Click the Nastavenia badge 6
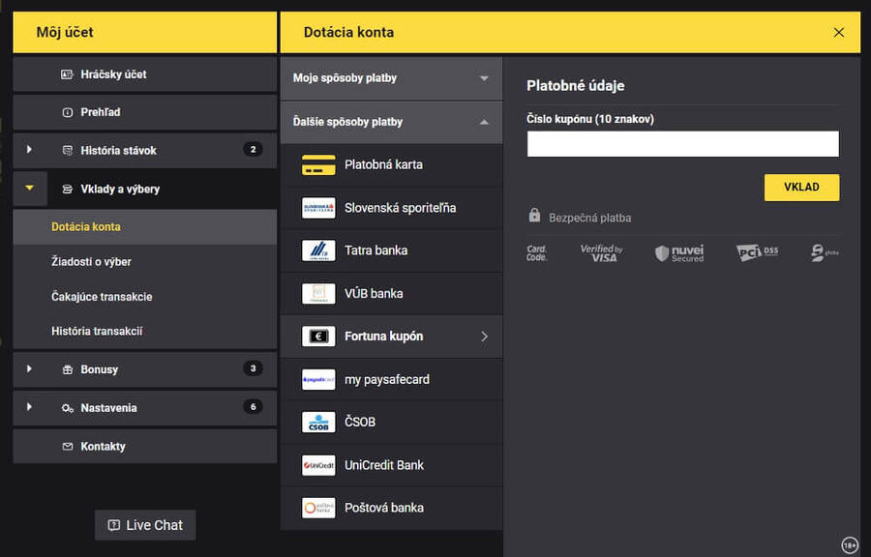 click(253, 407)
